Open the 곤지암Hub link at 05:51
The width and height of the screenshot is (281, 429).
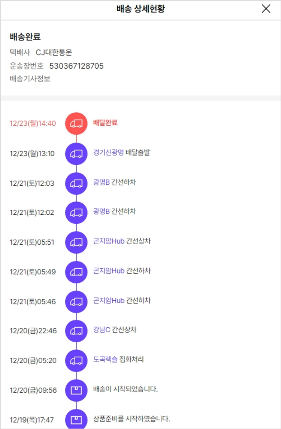tap(109, 241)
